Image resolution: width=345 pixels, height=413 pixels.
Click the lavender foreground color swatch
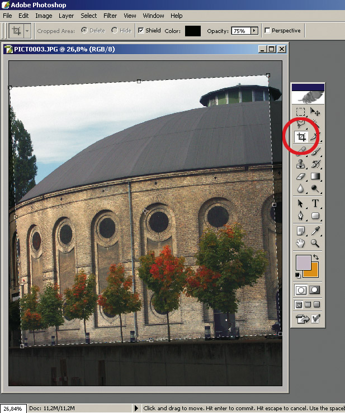click(x=303, y=262)
